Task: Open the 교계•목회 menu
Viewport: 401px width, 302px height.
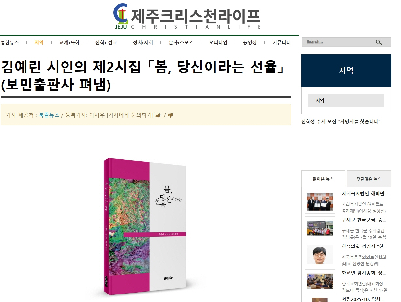Action: (x=69, y=42)
